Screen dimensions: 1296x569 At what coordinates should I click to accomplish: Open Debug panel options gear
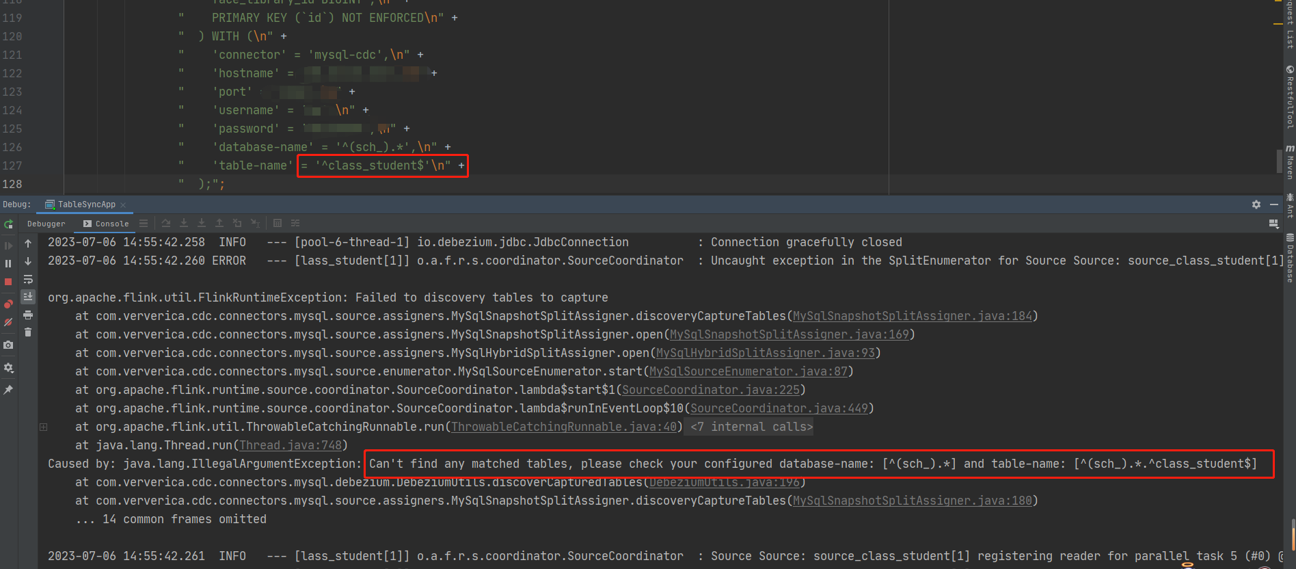(x=1256, y=204)
